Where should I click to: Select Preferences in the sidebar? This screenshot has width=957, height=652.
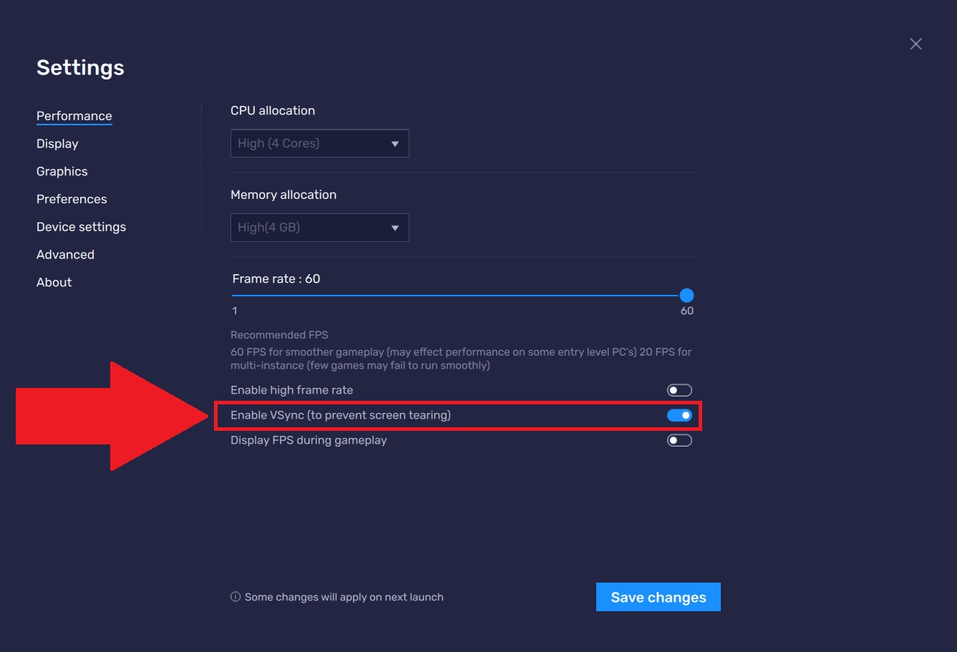click(72, 199)
